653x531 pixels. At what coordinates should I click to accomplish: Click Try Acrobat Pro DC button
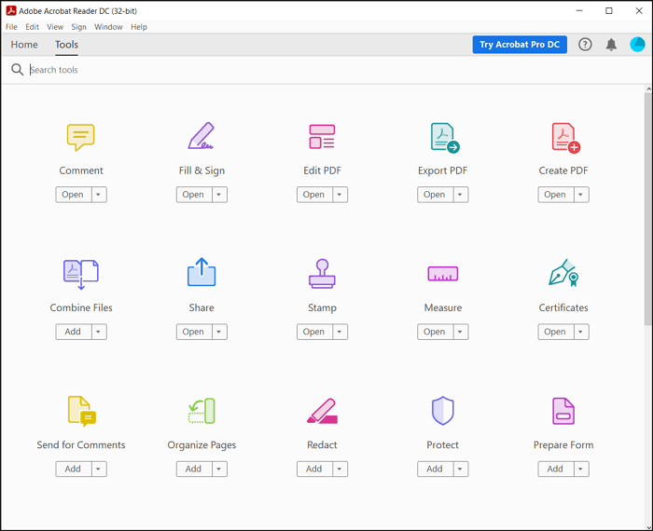click(520, 45)
